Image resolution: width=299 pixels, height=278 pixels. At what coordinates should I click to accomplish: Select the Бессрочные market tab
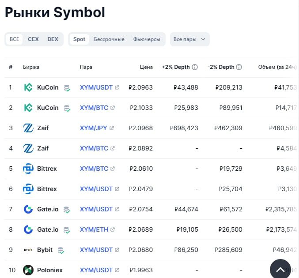pyautogui.click(x=109, y=39)
